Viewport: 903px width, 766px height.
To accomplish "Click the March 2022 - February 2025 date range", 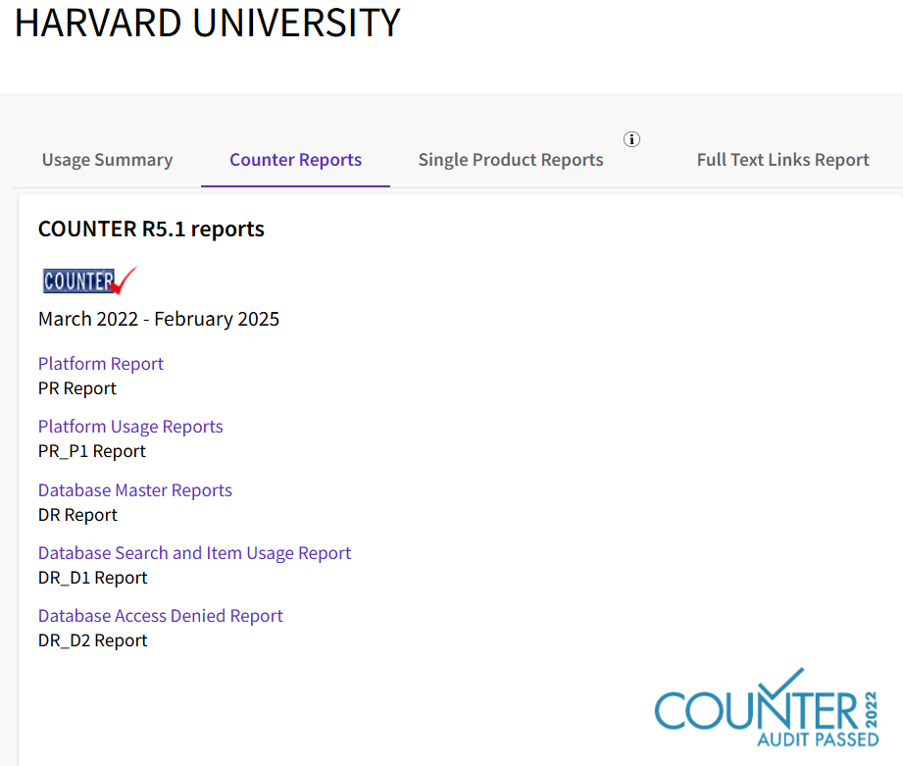I will coord(159,319).
